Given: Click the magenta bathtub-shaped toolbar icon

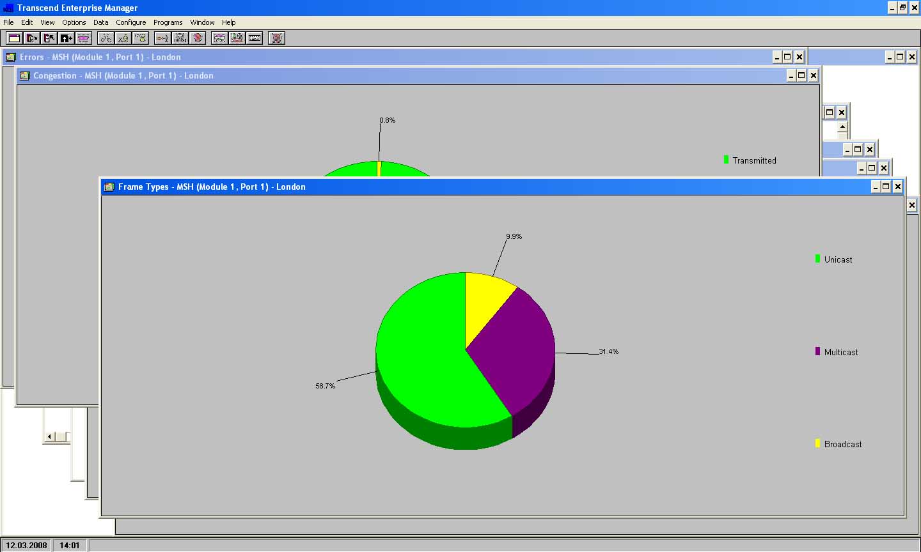Looking at the screenshot, I should (x=83, y=38).
